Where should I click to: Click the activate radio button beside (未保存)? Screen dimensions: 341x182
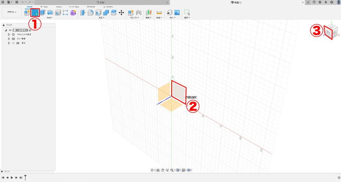coord(30,30)
